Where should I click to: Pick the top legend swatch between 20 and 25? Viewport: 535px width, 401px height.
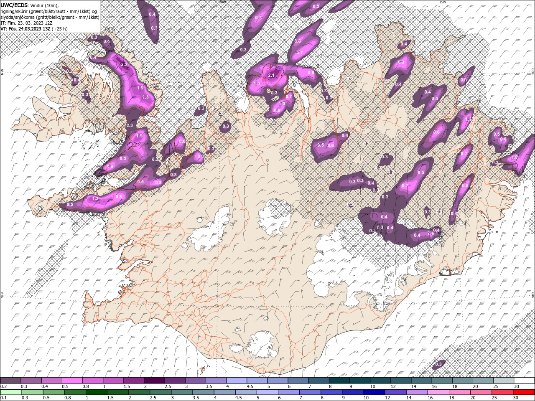483,381
